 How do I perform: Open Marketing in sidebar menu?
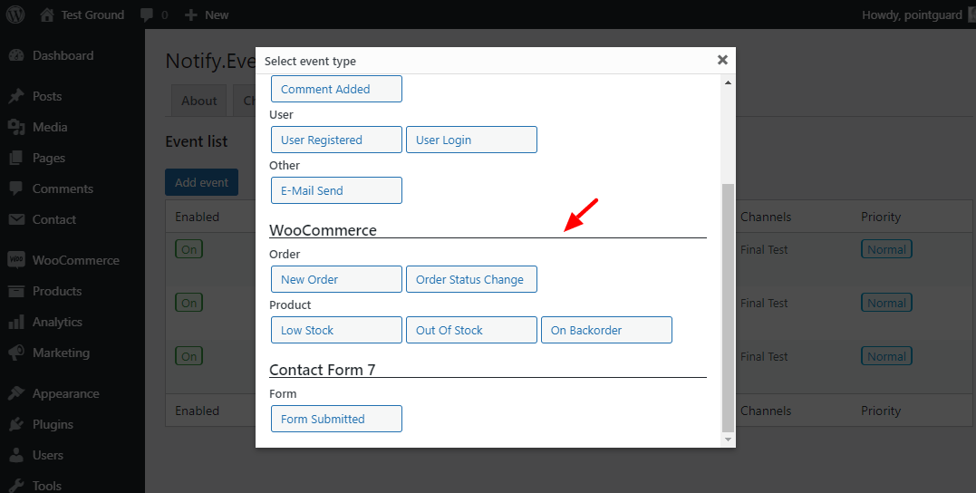click(x=61, y=353)
